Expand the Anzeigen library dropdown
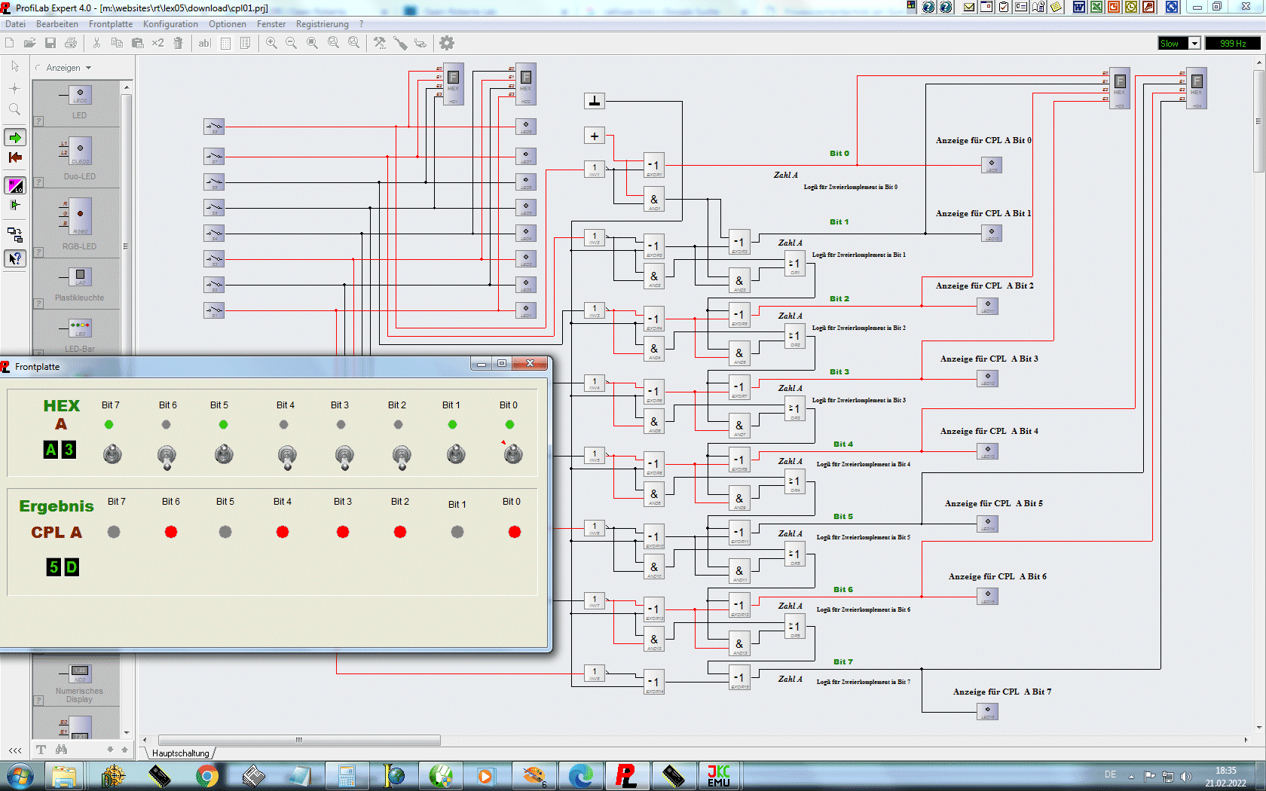 (88, 68)
